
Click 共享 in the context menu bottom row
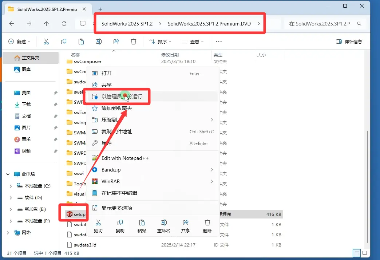point(185,226)
